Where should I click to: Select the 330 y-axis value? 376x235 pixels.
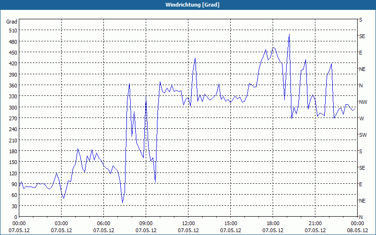coord(13,96)
